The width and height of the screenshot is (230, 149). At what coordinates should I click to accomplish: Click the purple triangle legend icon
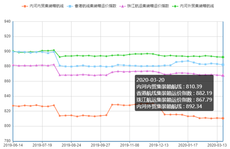coord(123,6)
